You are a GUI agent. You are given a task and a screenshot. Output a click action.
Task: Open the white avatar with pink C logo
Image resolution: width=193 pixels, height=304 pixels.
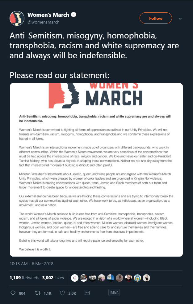click(74, 278)
